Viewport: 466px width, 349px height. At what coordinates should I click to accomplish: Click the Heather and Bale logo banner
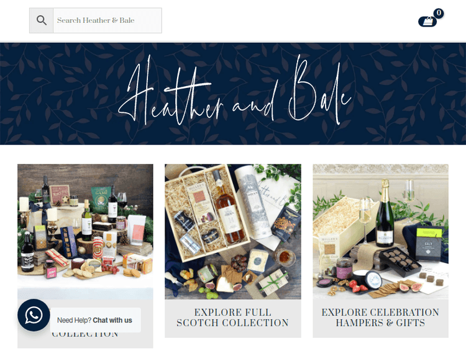point(233,94)
